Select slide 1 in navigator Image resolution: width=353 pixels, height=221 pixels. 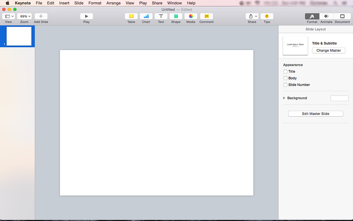(19, 36)
